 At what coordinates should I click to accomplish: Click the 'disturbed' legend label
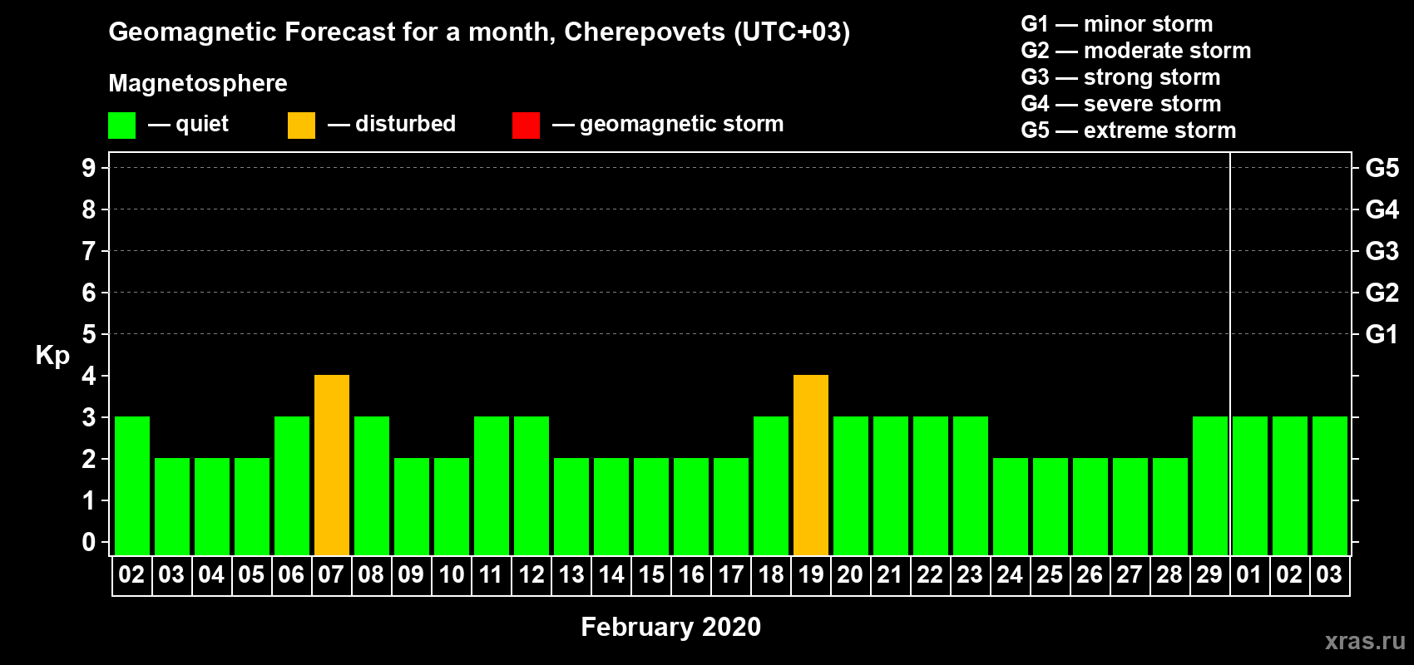(x=405, y=124)
